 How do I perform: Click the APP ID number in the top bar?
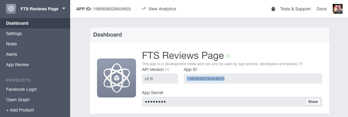[112, 9]
